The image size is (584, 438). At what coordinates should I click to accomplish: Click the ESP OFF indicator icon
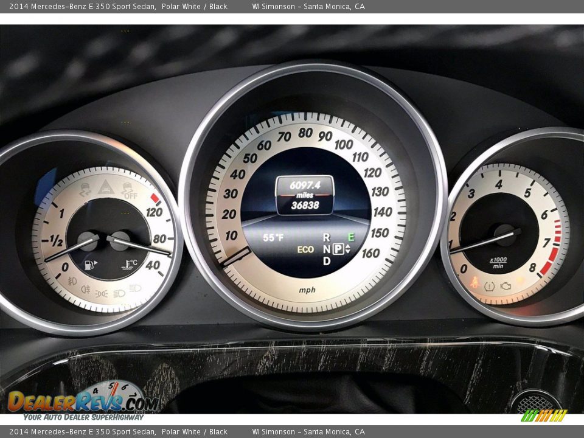pos(129,190)
